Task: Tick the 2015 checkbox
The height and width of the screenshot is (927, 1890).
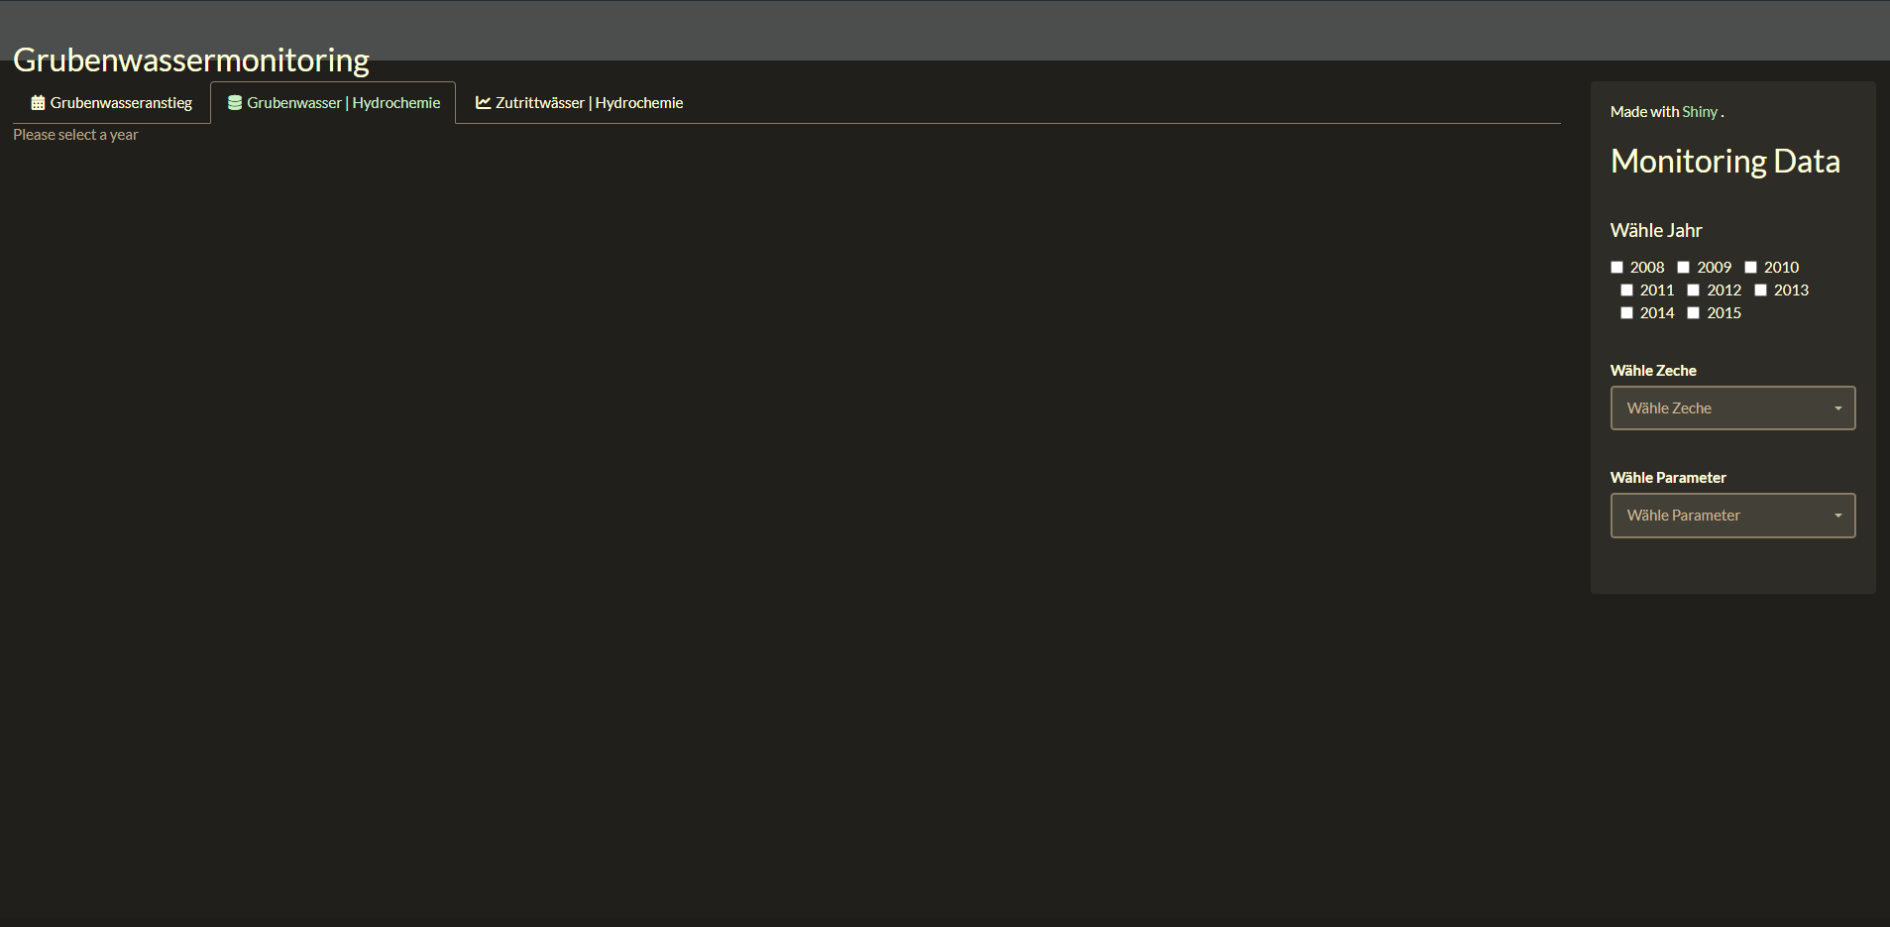Action: coord(1694,313)
